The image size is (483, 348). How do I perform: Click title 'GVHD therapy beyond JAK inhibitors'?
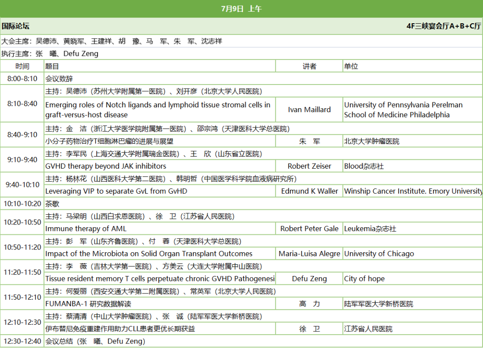[x=160, y=166]
